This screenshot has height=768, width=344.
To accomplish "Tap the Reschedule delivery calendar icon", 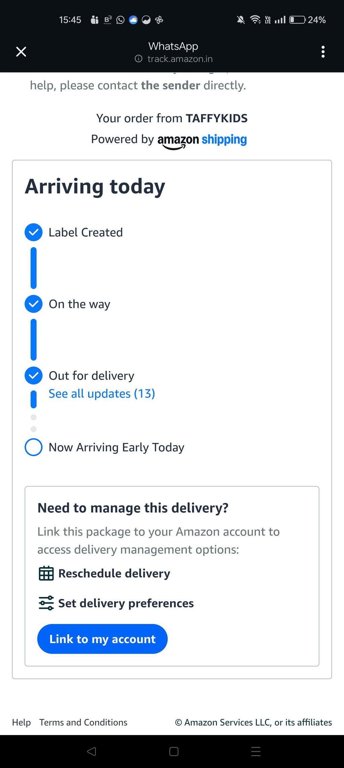I will point(46,573).
